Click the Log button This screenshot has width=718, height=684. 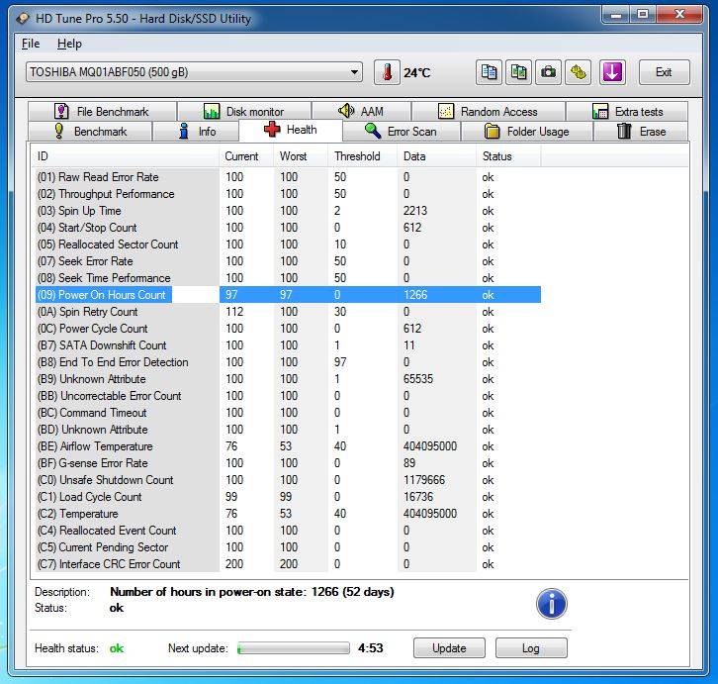click(x=531, y=648)
